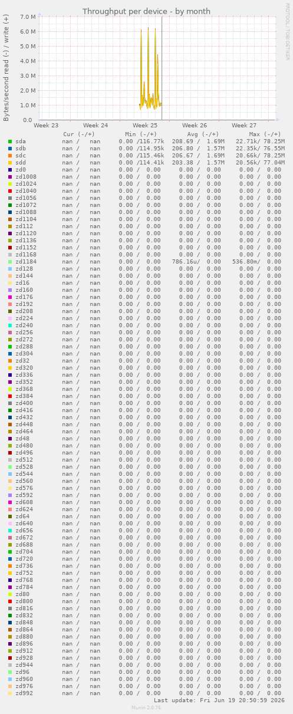Click the 'Week 23' axis label
The image size is (293, 714).
point(46,126)
